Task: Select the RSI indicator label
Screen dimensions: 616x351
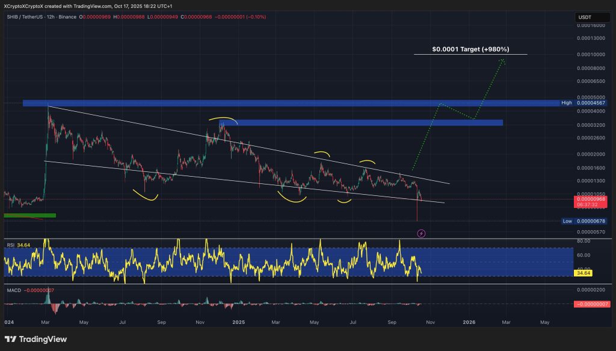Action: click(10, 245)
